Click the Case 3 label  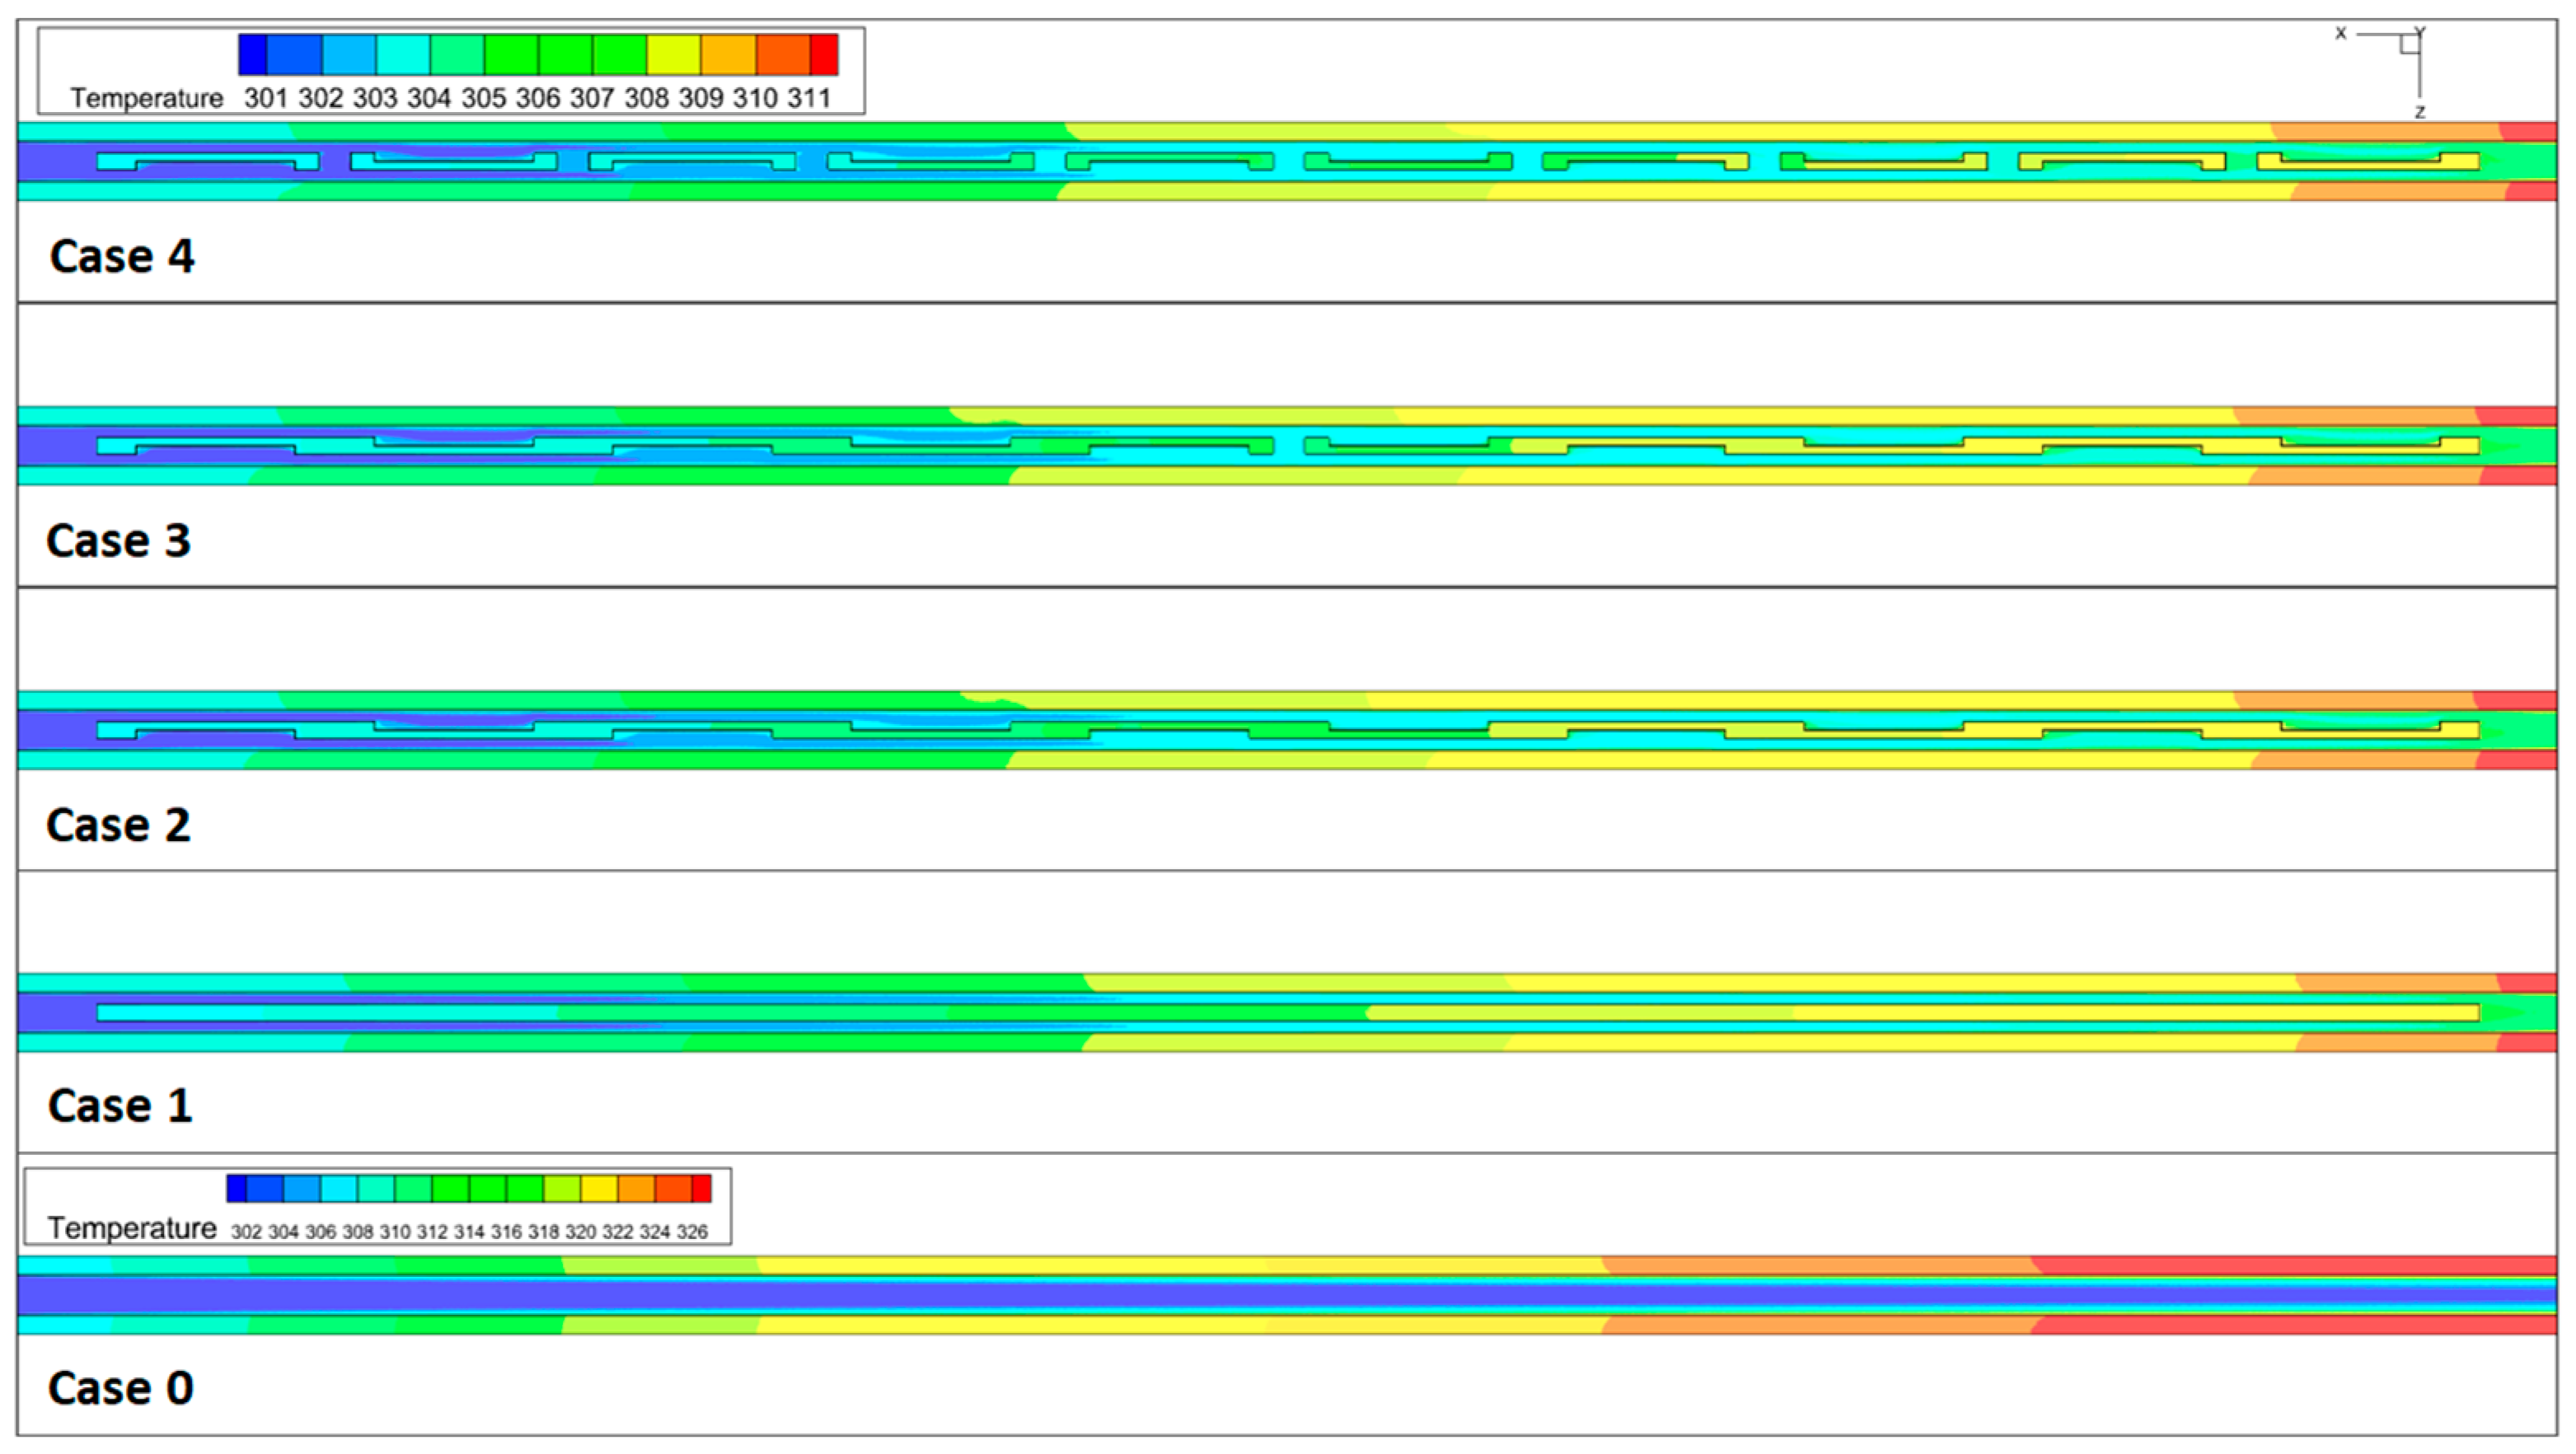[118, 540]
